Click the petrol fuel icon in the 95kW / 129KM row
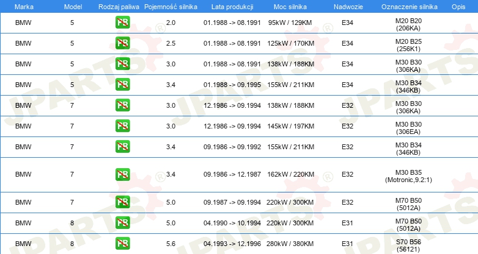The image size is (478, 254). [122, 23]
